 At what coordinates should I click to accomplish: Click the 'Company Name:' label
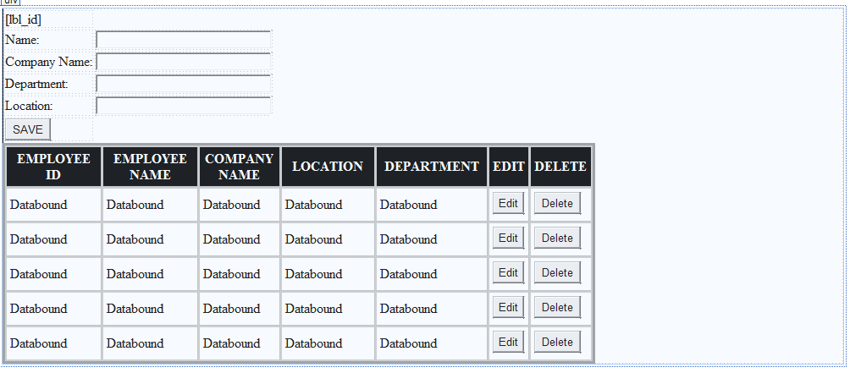(48, 62)
